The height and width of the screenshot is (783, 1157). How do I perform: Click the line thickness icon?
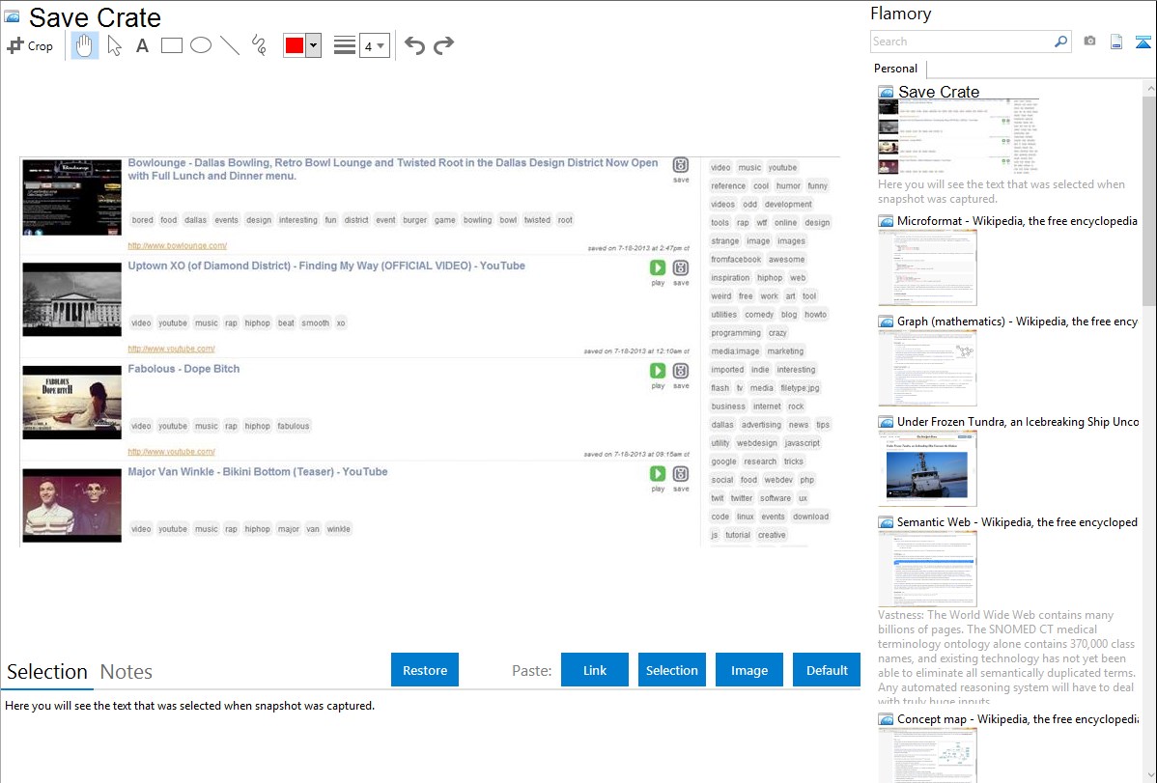tap(345, 45)
